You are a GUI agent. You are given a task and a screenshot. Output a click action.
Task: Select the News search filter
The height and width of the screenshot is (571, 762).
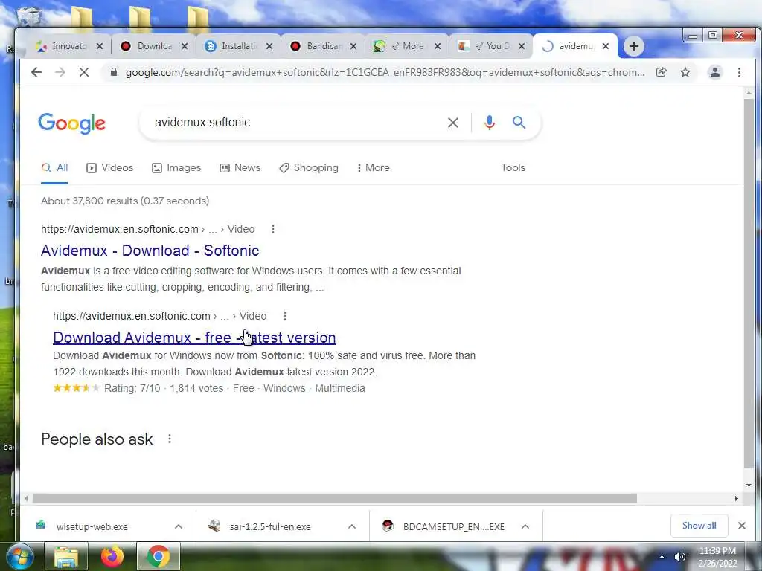[240, 167]
